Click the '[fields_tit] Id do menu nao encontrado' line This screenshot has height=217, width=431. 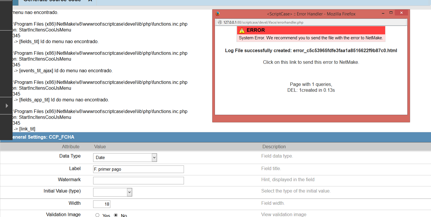56,42
